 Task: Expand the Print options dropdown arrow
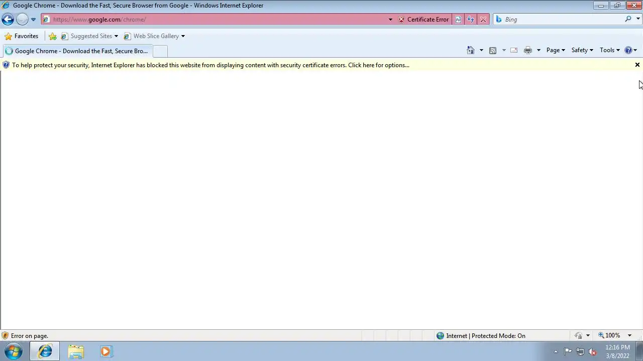click(539, 50)
